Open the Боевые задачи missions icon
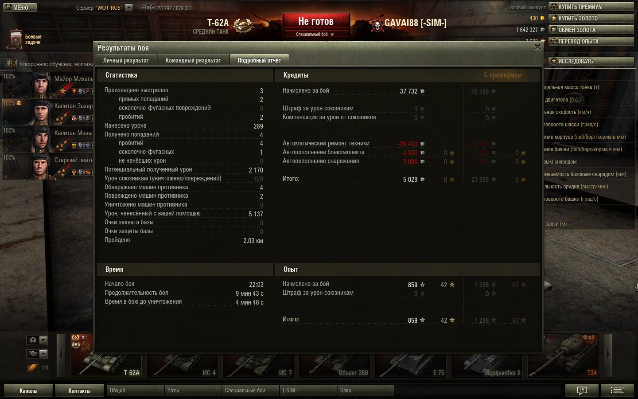Image resolution: width=638 pixels, height=399 pixels. 16,39
